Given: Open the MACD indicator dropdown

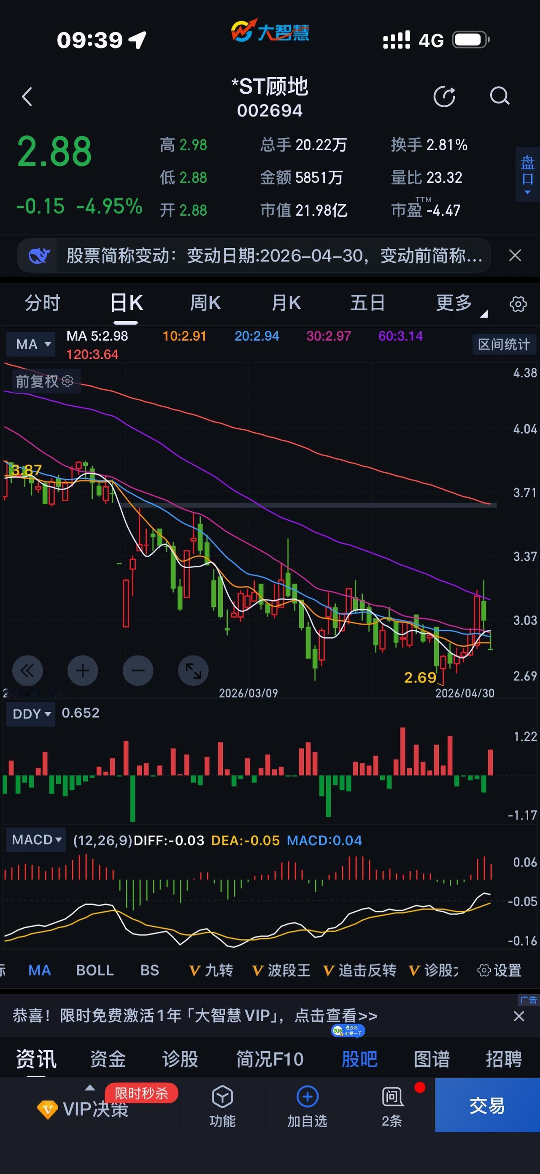Looking at the screenshot, I should pos(36,840).
